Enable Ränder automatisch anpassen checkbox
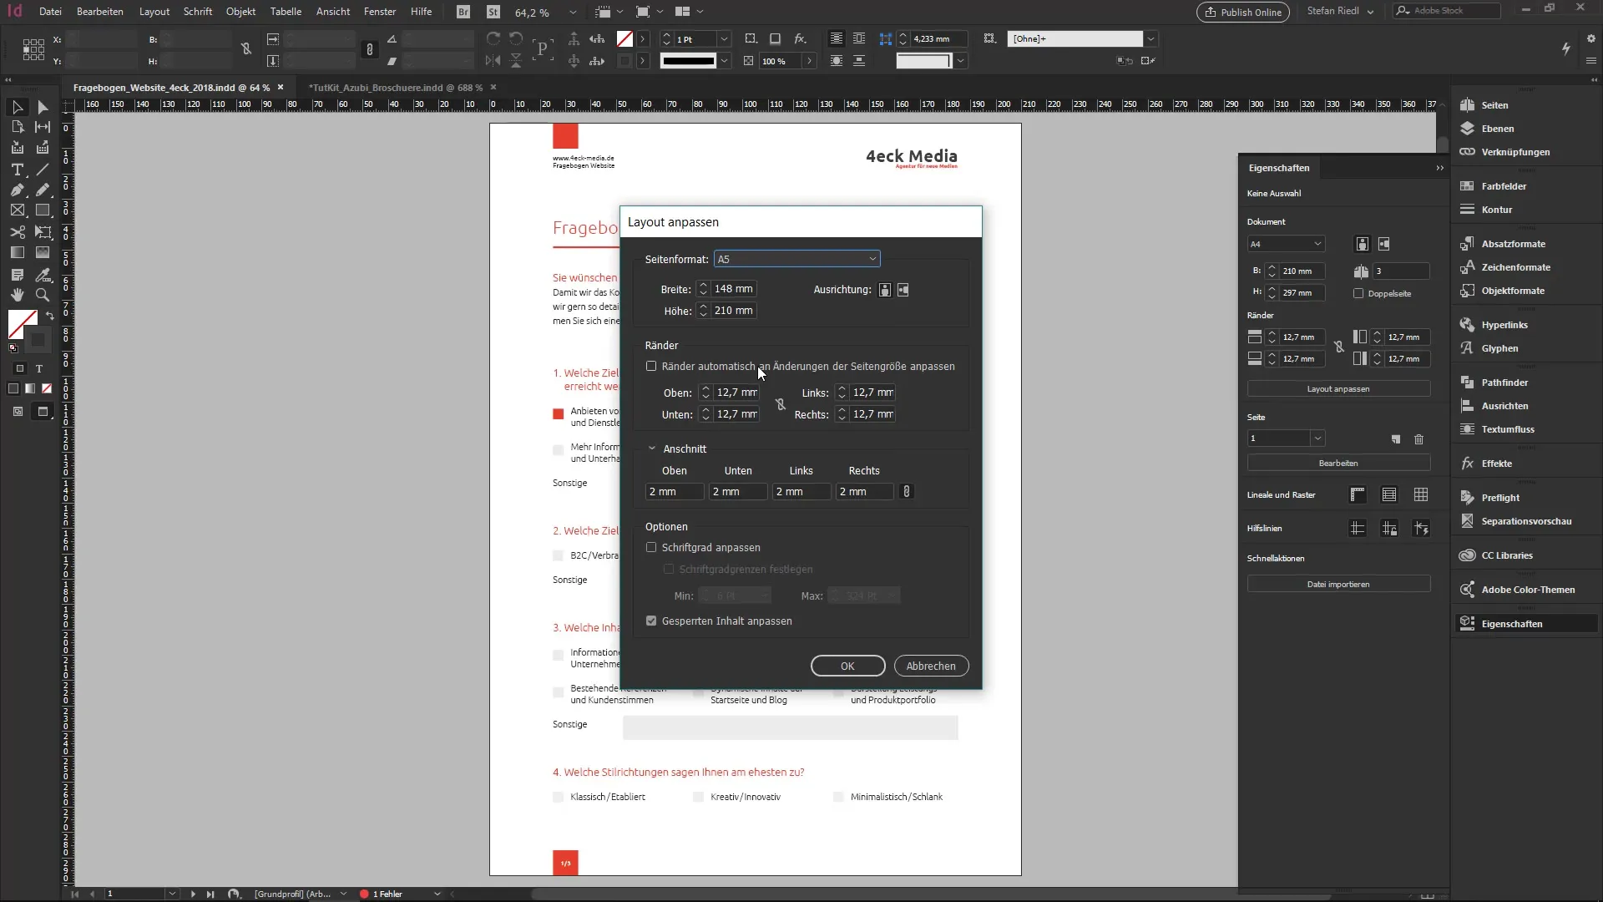Screen dimensions: 1603x902 pos(651,366)
